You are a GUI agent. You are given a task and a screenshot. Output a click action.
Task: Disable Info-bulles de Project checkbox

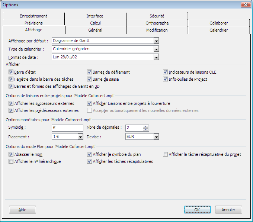point(166,79)
